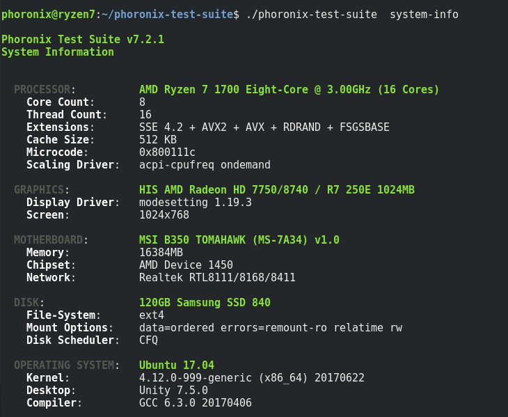Click the thread count value "16"
Image resolution: width=508 pixels, height=417 pixels.
[145, 115]
